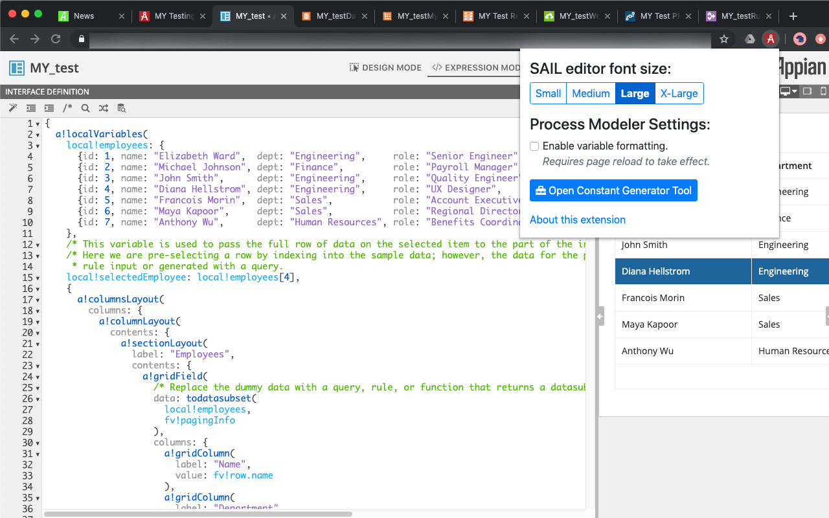Click the shuffle arrows toolbar icon
Screen dimensions: 829x518
tap(103, 107)
